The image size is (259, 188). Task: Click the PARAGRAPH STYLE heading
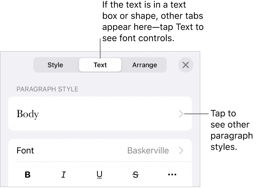click(x=48, y=89)
